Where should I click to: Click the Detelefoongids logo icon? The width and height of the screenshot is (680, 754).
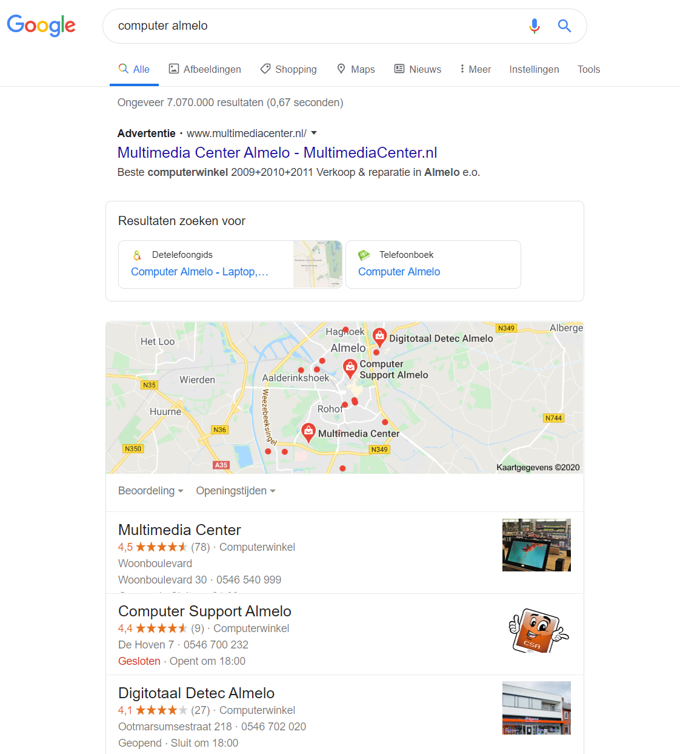[x=137, y=255]
